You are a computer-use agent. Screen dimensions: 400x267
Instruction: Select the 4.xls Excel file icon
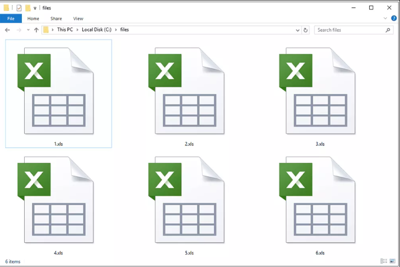(x=56, y=200)
